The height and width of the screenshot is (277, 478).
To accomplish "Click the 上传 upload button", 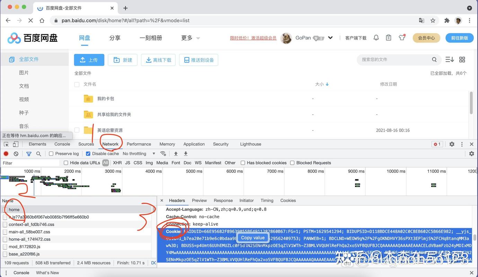I will pyautogui.click(x=89, y=60).
